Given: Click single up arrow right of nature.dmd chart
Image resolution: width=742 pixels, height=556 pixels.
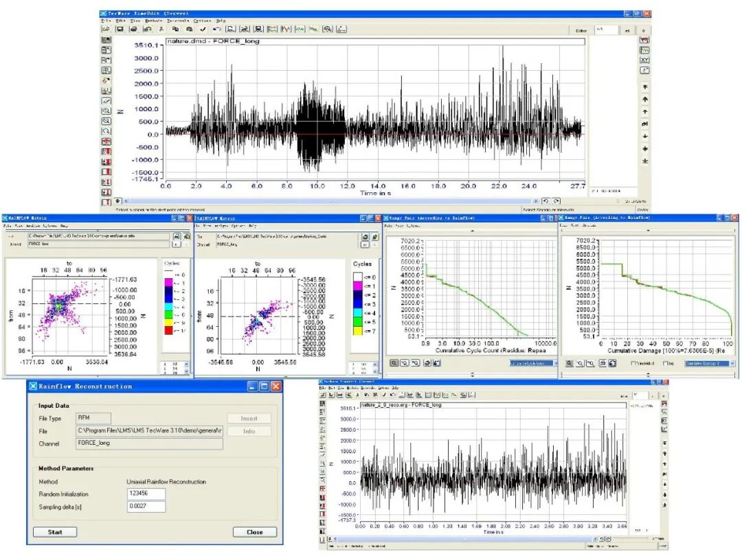Looking at the screenshot, I should pos(645,112).
